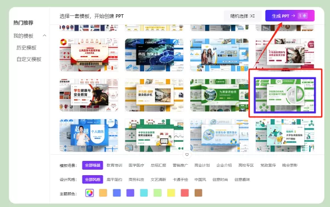This screenshot has height=207, width=330.
Task: Filter templates by 党政宣传
Action: 268,165
